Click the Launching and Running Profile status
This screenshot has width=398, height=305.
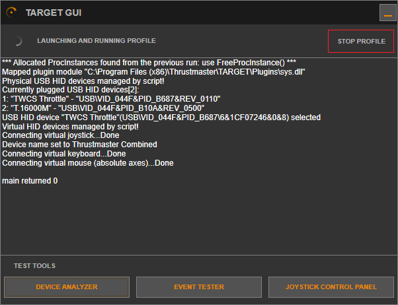pyautogui.click(x=97, y=41)
